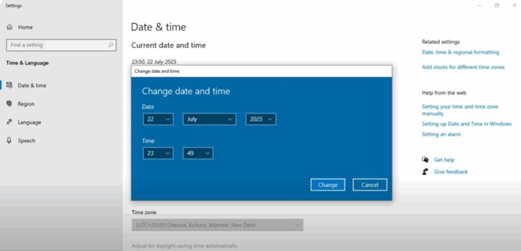Click the Help from the web heading

point(444,93)
